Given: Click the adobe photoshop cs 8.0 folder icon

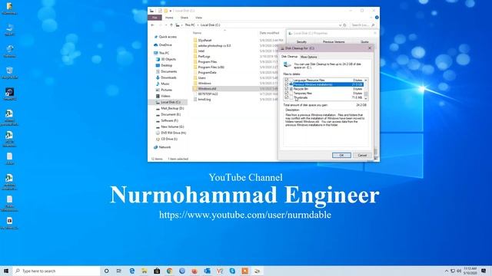Looking at the screenshot, I should [195, 46].
